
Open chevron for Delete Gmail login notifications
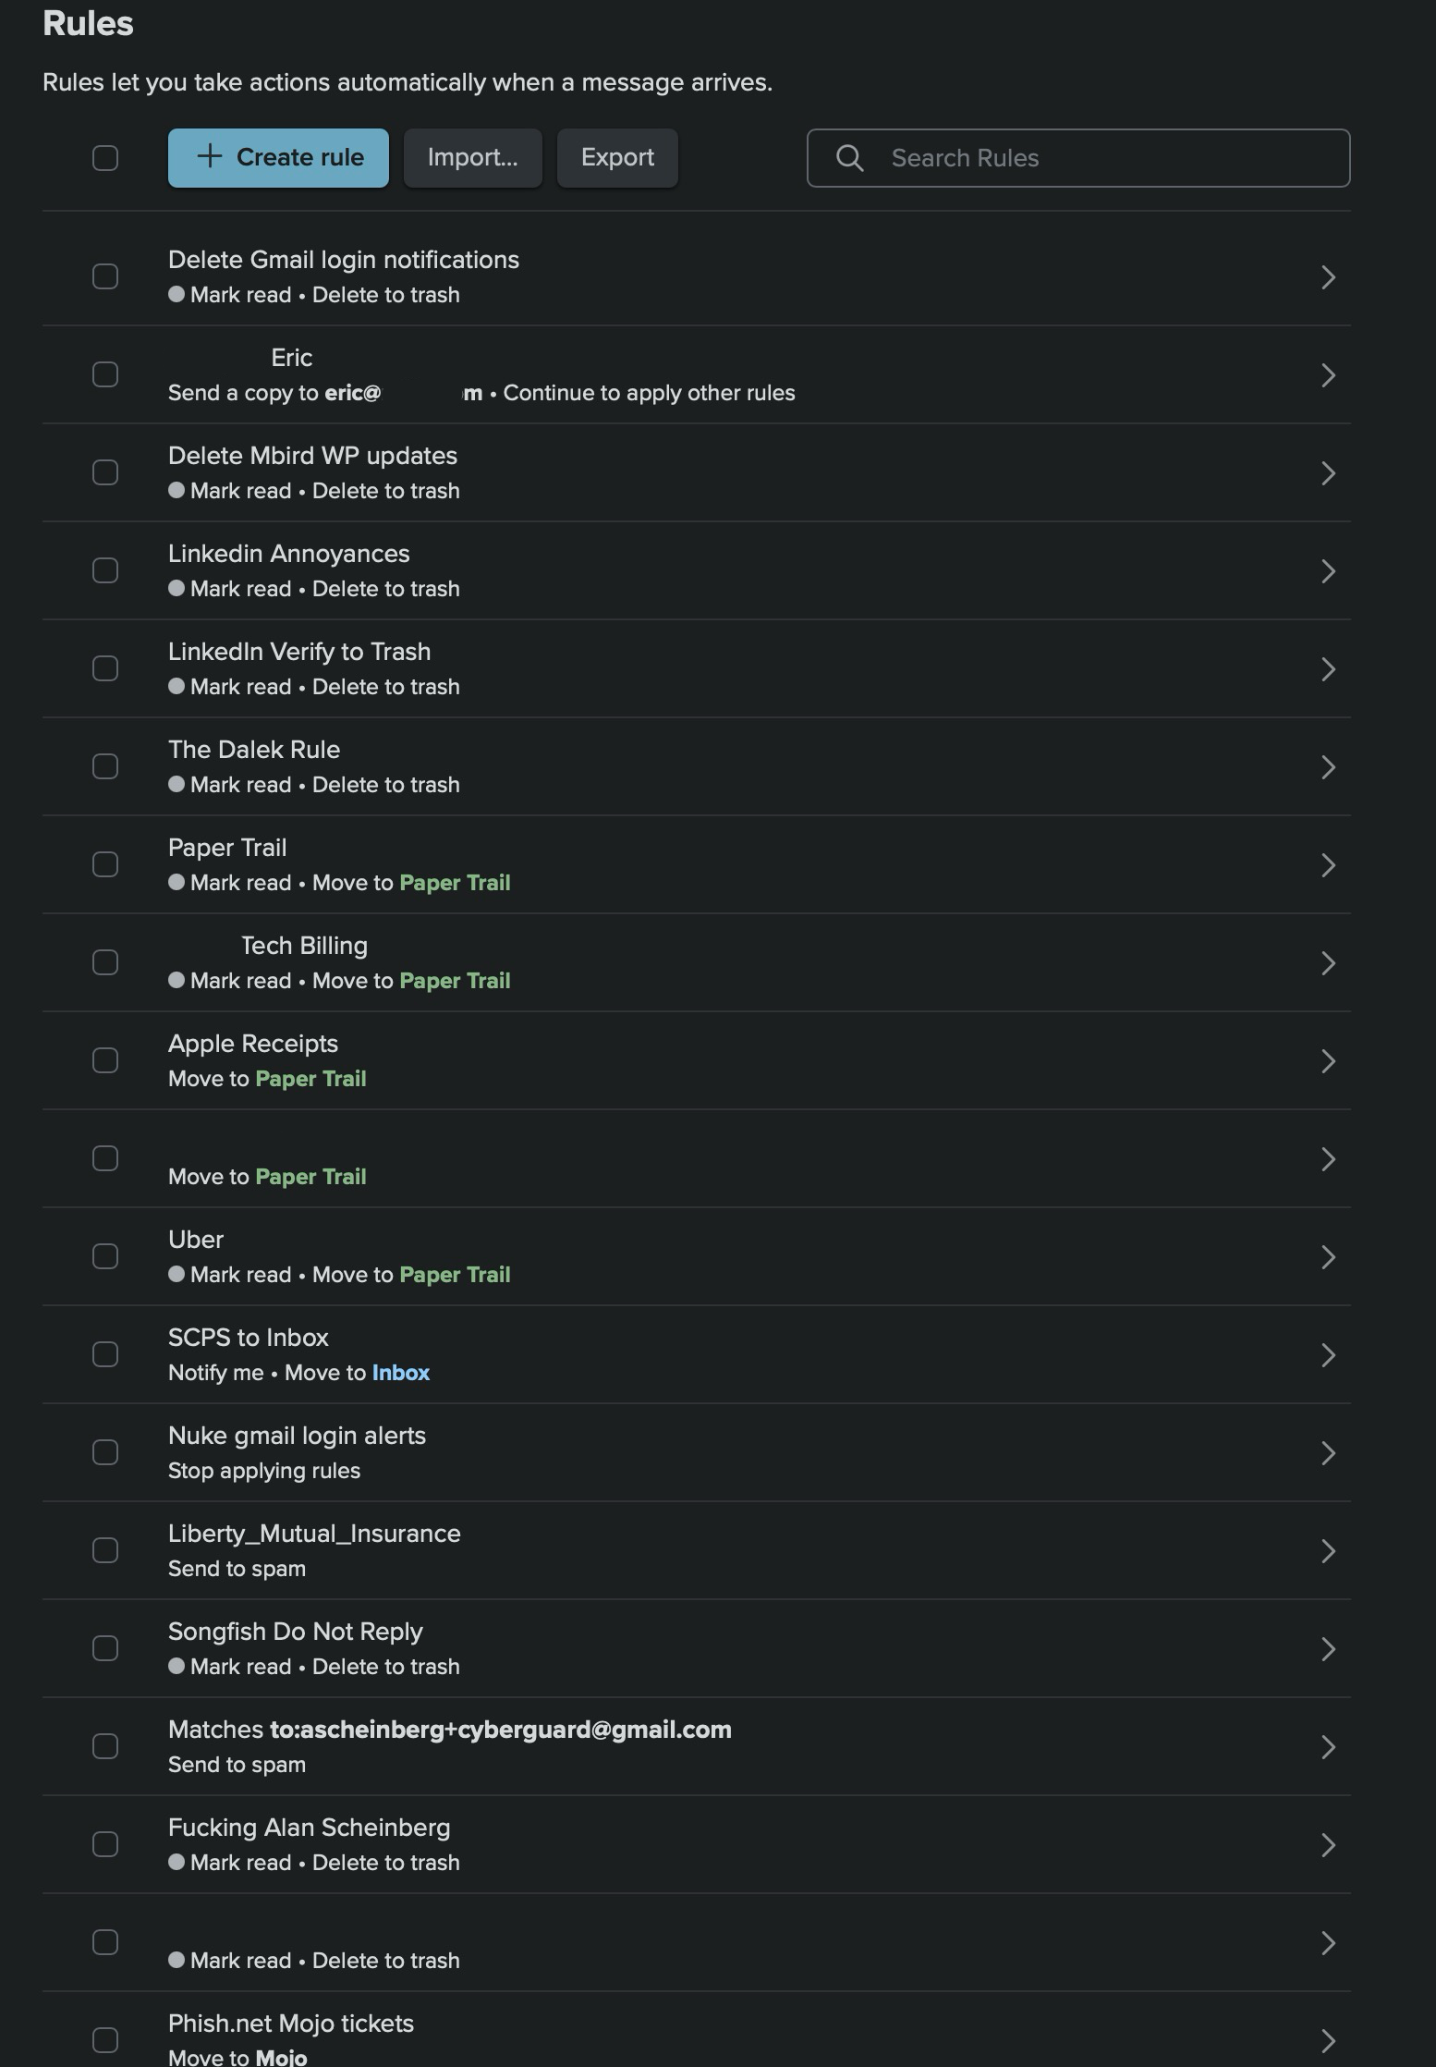pyautogui.click(x=1328, y=277)
